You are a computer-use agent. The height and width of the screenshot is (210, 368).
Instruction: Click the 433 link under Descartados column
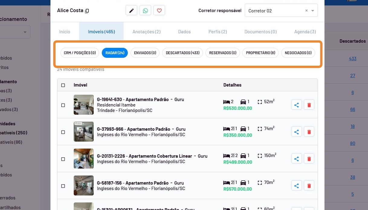tap(353, 59)
